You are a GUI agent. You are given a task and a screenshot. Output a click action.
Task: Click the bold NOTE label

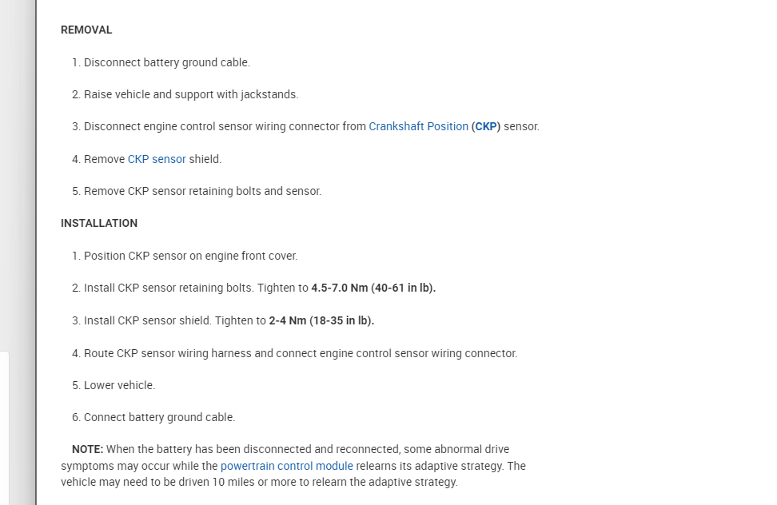click(87, 449)
